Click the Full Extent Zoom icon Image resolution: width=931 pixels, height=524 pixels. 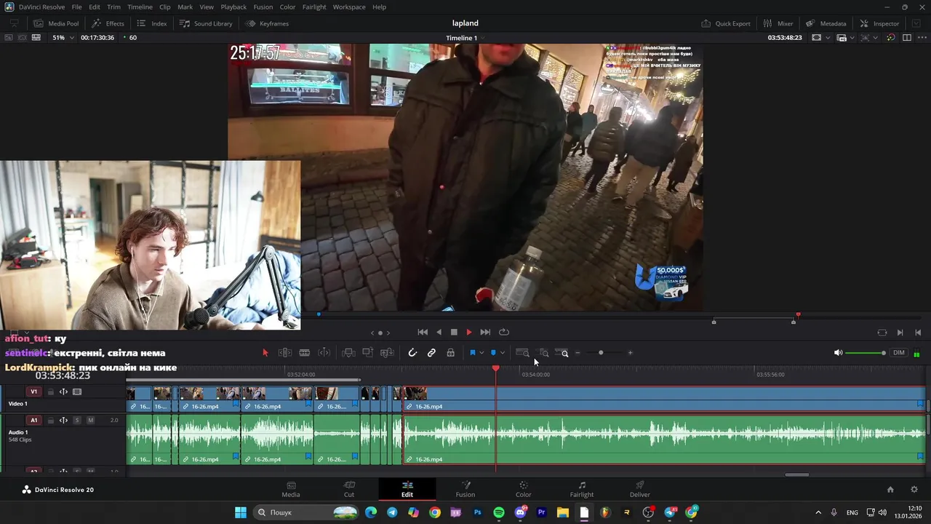[x=522, y=353]
